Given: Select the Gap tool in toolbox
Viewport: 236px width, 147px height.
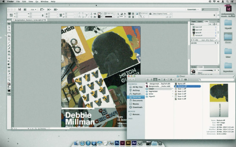Looking at the screenshot, I should [9, 33].
